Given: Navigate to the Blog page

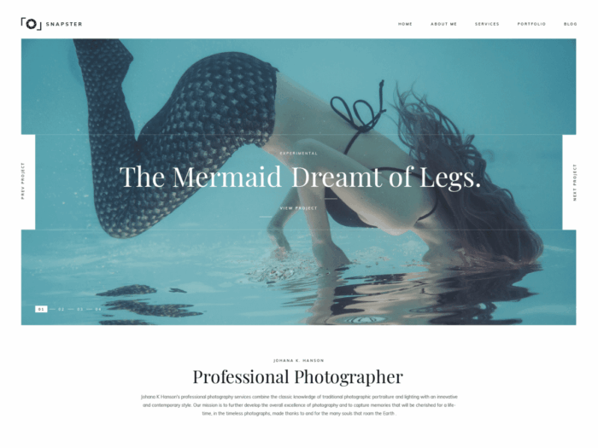Looking at the screenshot, I should 570,24.
